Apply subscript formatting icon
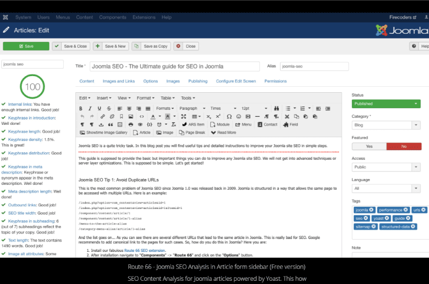429x284 pixels. (x=209, y=116)
